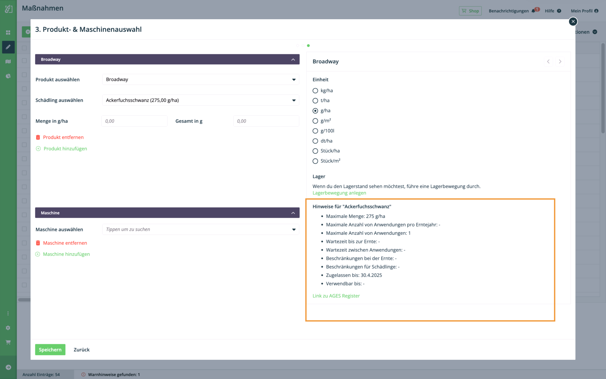Click the green add button behind dialog
This screenshot has height=379, width=606.
[27, 32]
